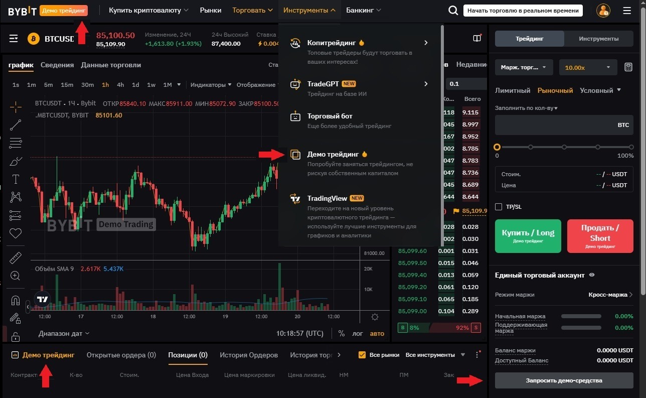Image resolution: width=646 pixels, height=398 pixels.
Task: Toggle the magnet snap mode
Action: [x=16, y=301]
